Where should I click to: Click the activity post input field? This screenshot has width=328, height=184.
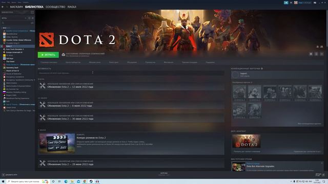tap(131, 73)
